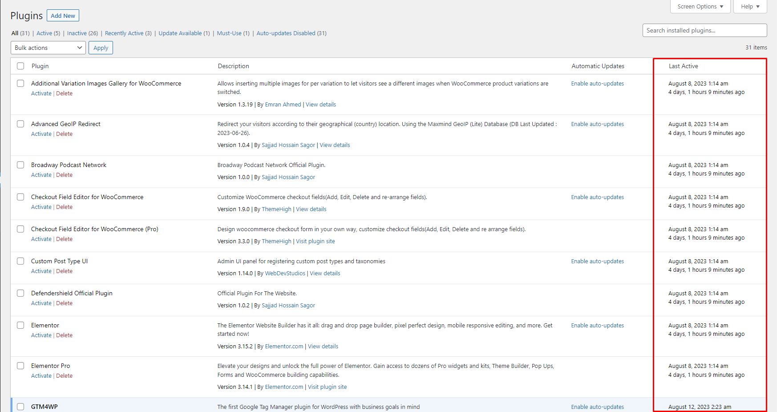Check the GTM4WP plugin checkbox
Viewport: 777px width, 412px height.
20,407
